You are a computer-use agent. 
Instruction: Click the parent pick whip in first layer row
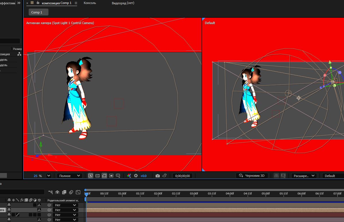tap(49, 205)
